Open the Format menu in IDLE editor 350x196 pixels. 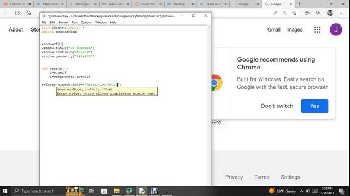(63, 22)
